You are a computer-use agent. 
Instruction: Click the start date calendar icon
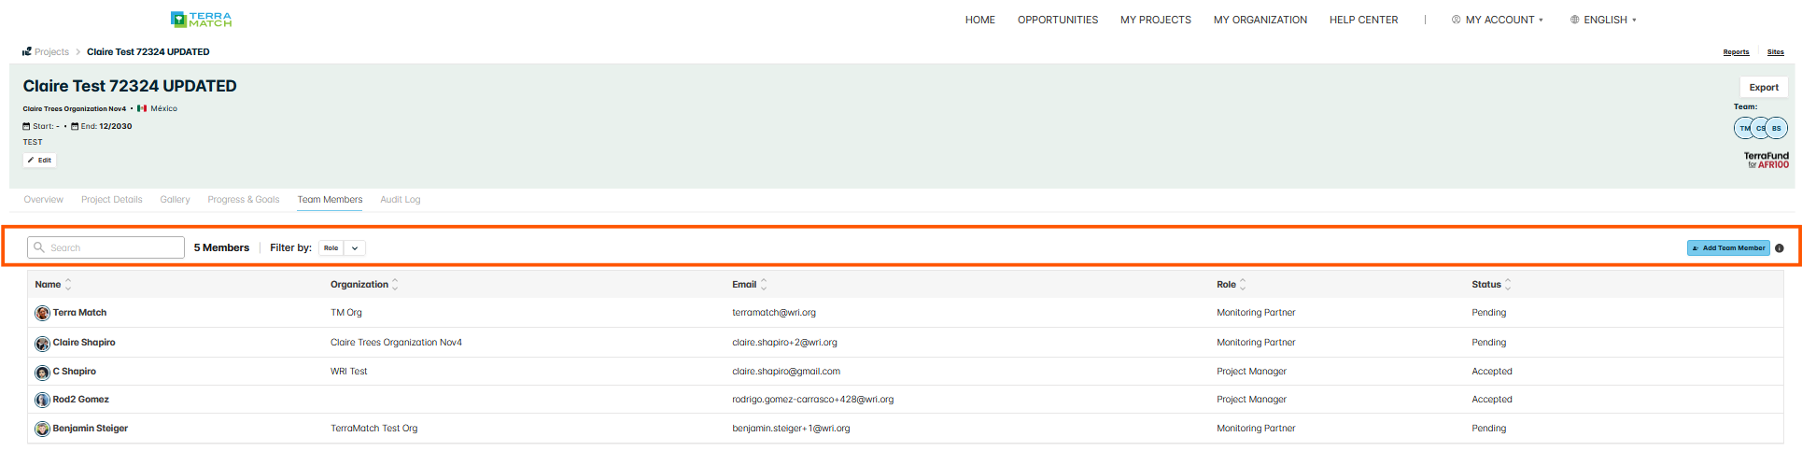[27, 126]
